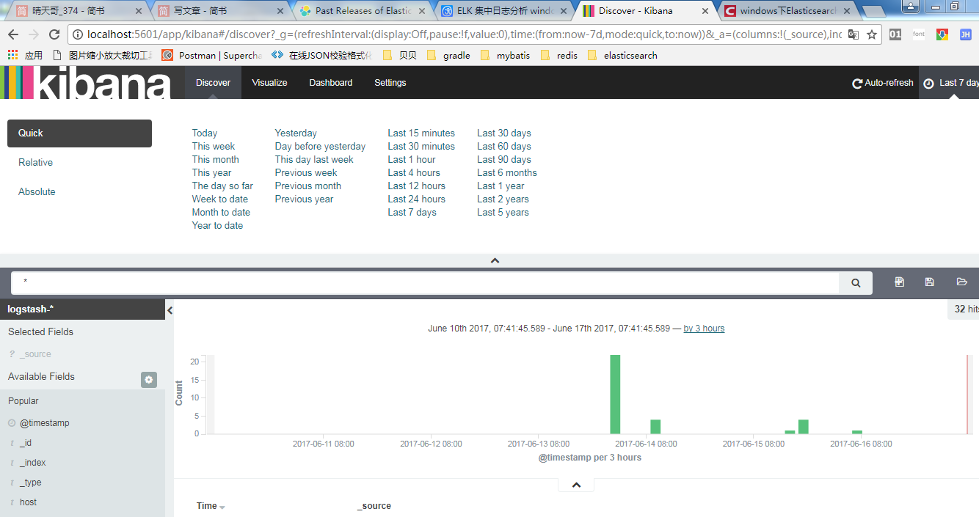
Task: Open the redis bookmarks folder
Action: (x=558, y=55)
